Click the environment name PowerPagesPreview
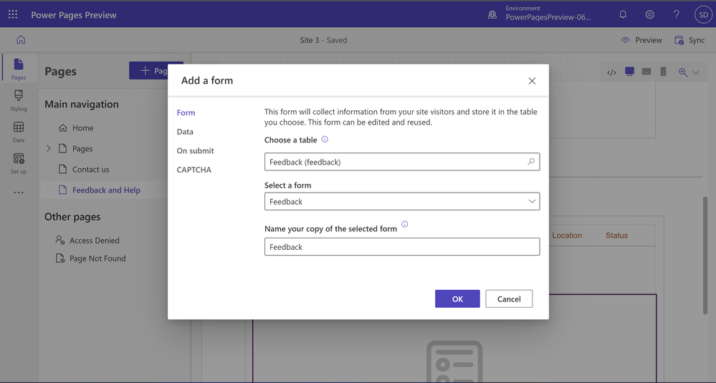The image size is (716, 383). [x=548, y=17]
